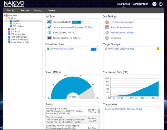The height and width of the screenshot is (130, 167).
Task: Open Onboard transporter (Source, Target) link
Action: [125, 109]
